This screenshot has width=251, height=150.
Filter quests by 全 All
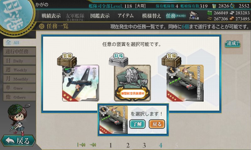tap(19, 42)
